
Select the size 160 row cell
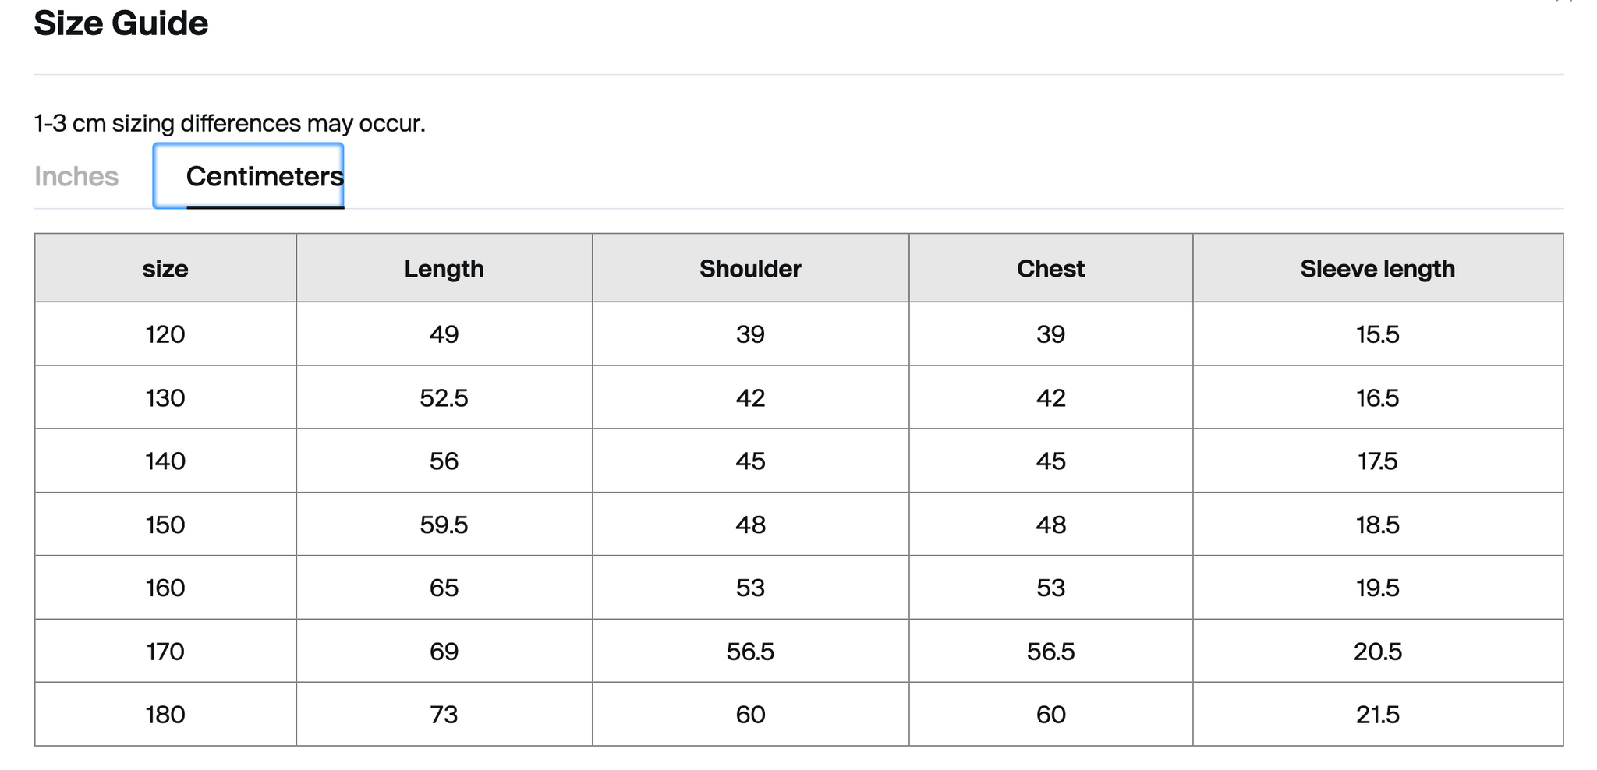click(x=165, y=588)
